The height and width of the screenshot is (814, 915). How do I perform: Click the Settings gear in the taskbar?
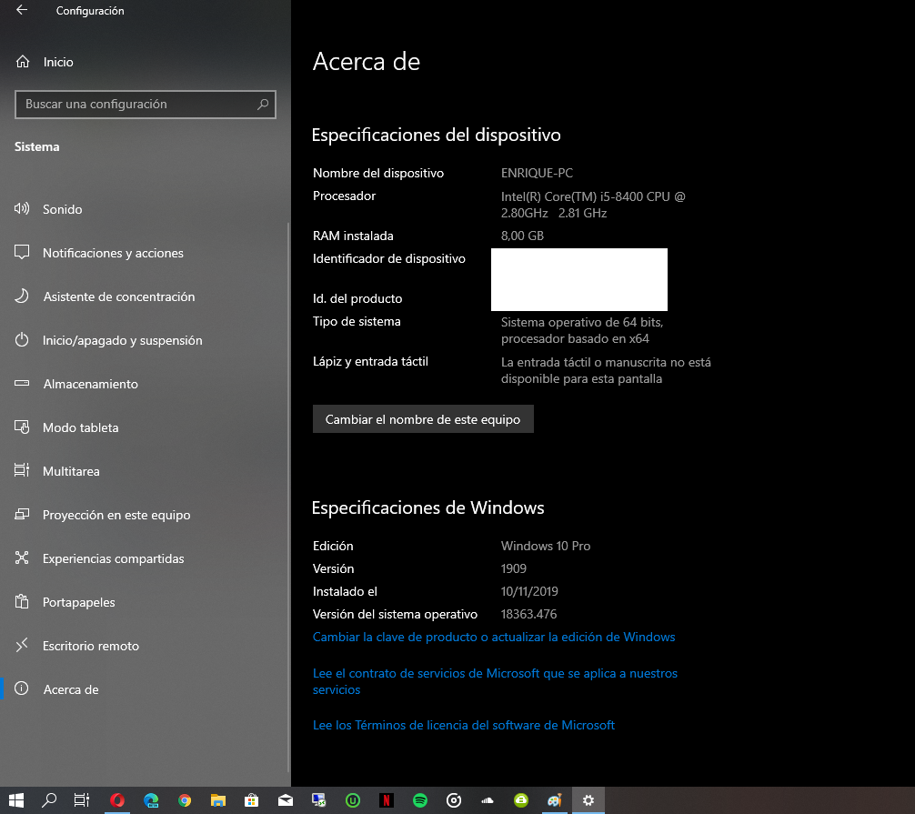[x=588, y=800]
